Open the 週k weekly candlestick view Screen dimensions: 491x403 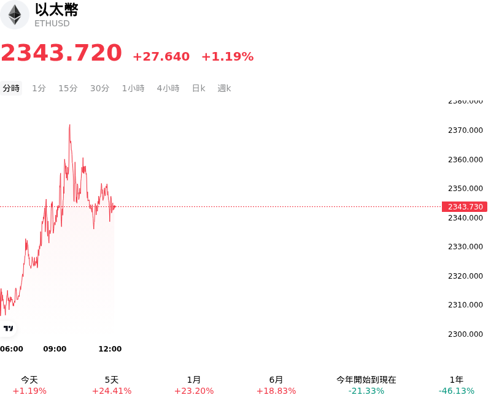224,88
